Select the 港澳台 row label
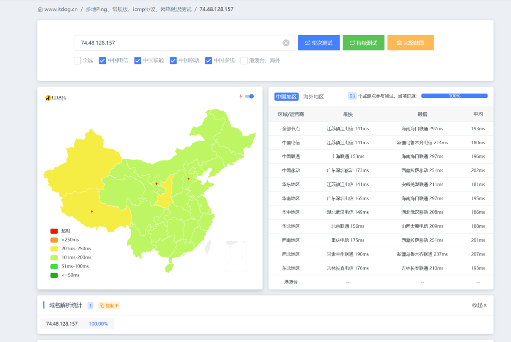 (291, 283)
